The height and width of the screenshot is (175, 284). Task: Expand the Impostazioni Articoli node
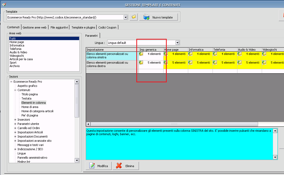[x=15, y=132]
